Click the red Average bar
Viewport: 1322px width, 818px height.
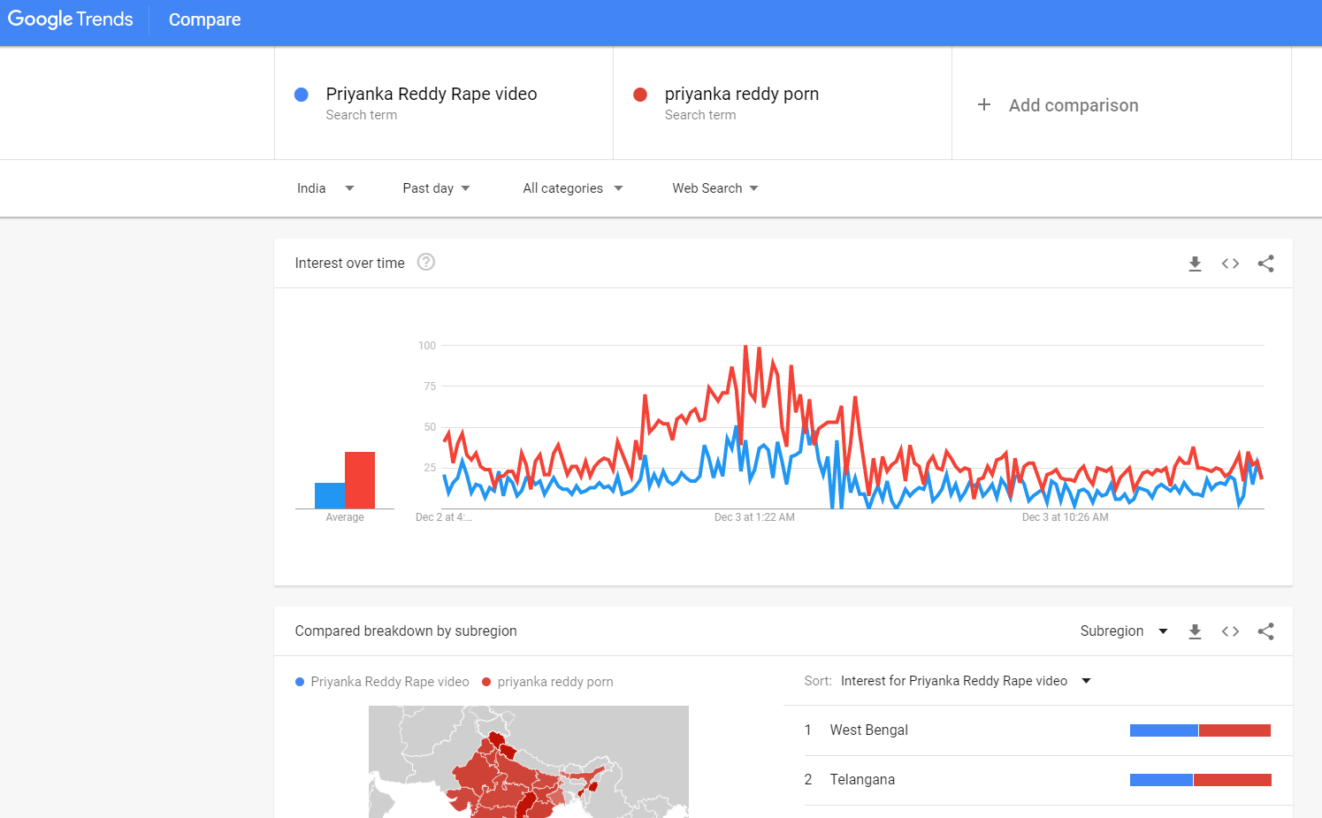(360, 480)
